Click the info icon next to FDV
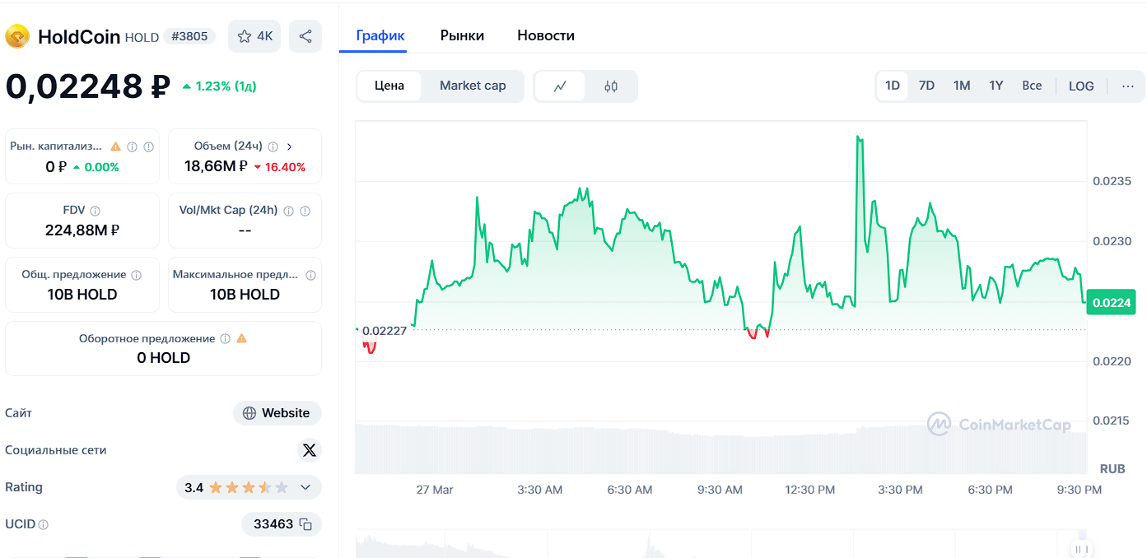The height and width of the screenshot is (558, 1147). click(96, 211)
